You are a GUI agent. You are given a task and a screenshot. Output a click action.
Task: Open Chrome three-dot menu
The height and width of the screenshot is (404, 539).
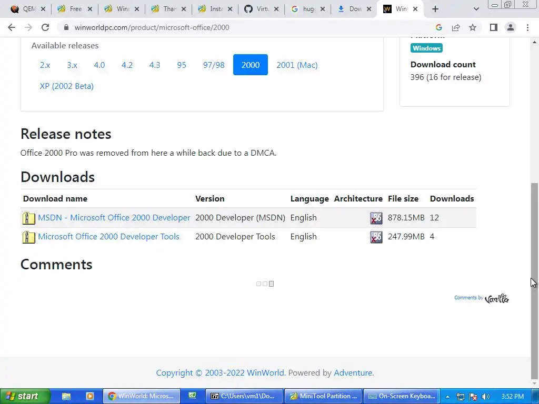click(527, 27)
